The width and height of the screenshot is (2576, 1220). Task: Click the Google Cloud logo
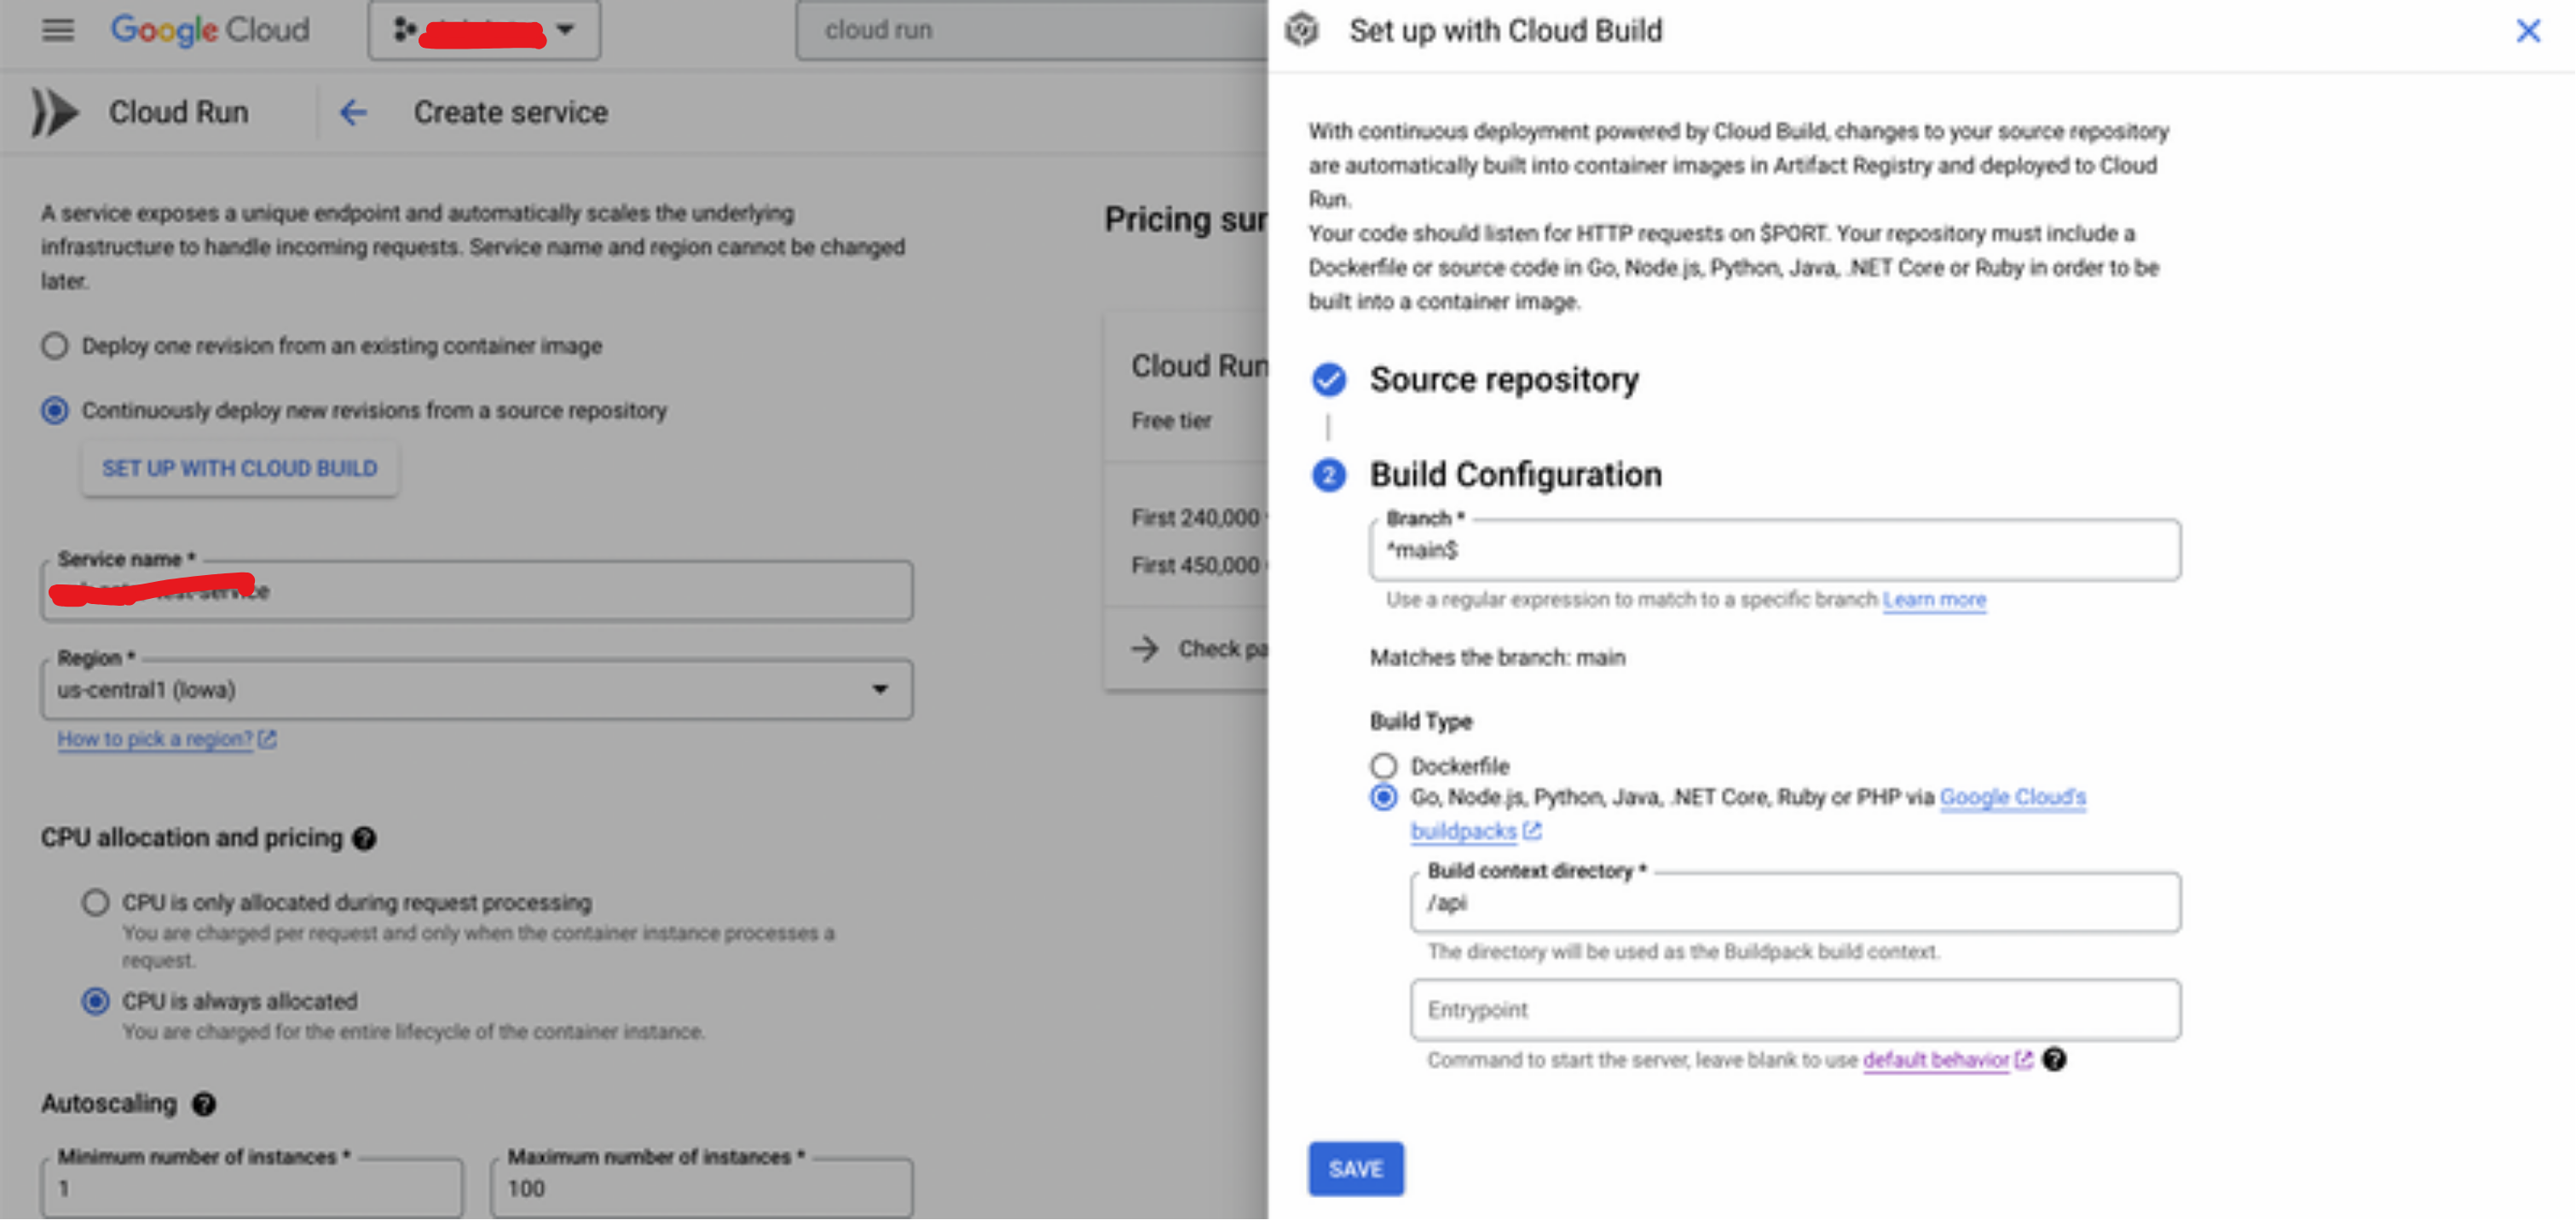tap(210, 30)
